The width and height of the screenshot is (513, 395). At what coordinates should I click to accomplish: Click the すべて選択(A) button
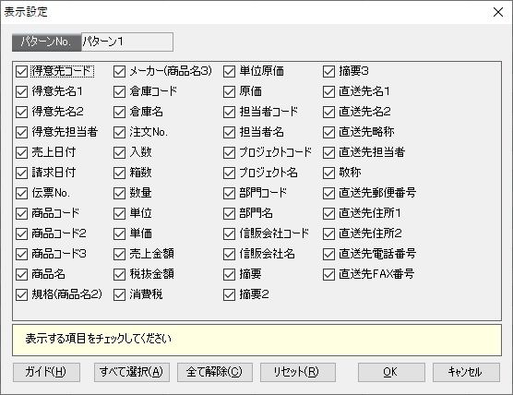click(132, 372)
